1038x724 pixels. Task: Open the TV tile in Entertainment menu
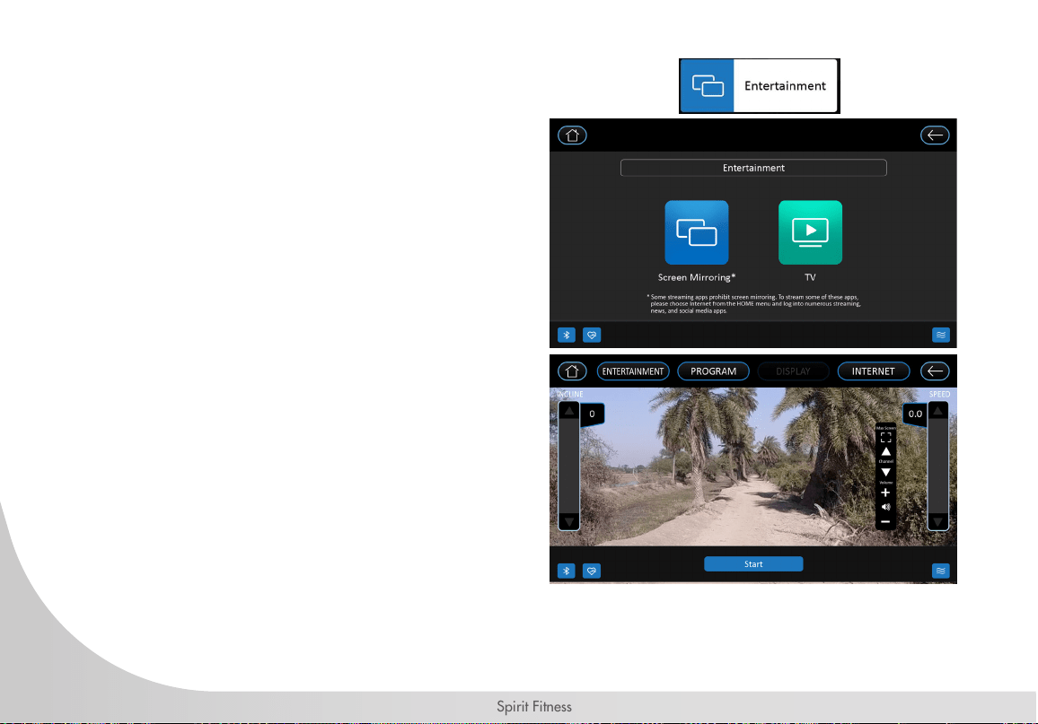pos(810,232)
